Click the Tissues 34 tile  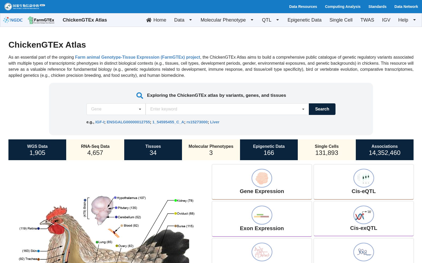coord(153,150)
